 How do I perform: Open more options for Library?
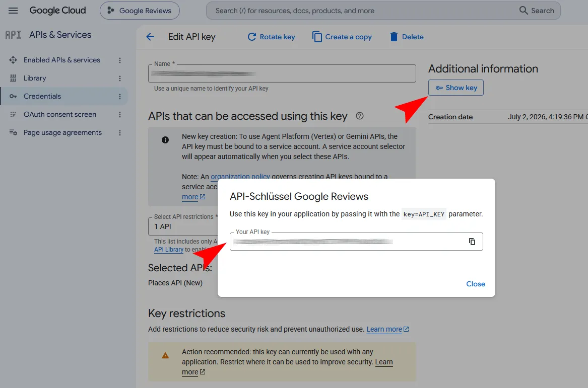119,79
